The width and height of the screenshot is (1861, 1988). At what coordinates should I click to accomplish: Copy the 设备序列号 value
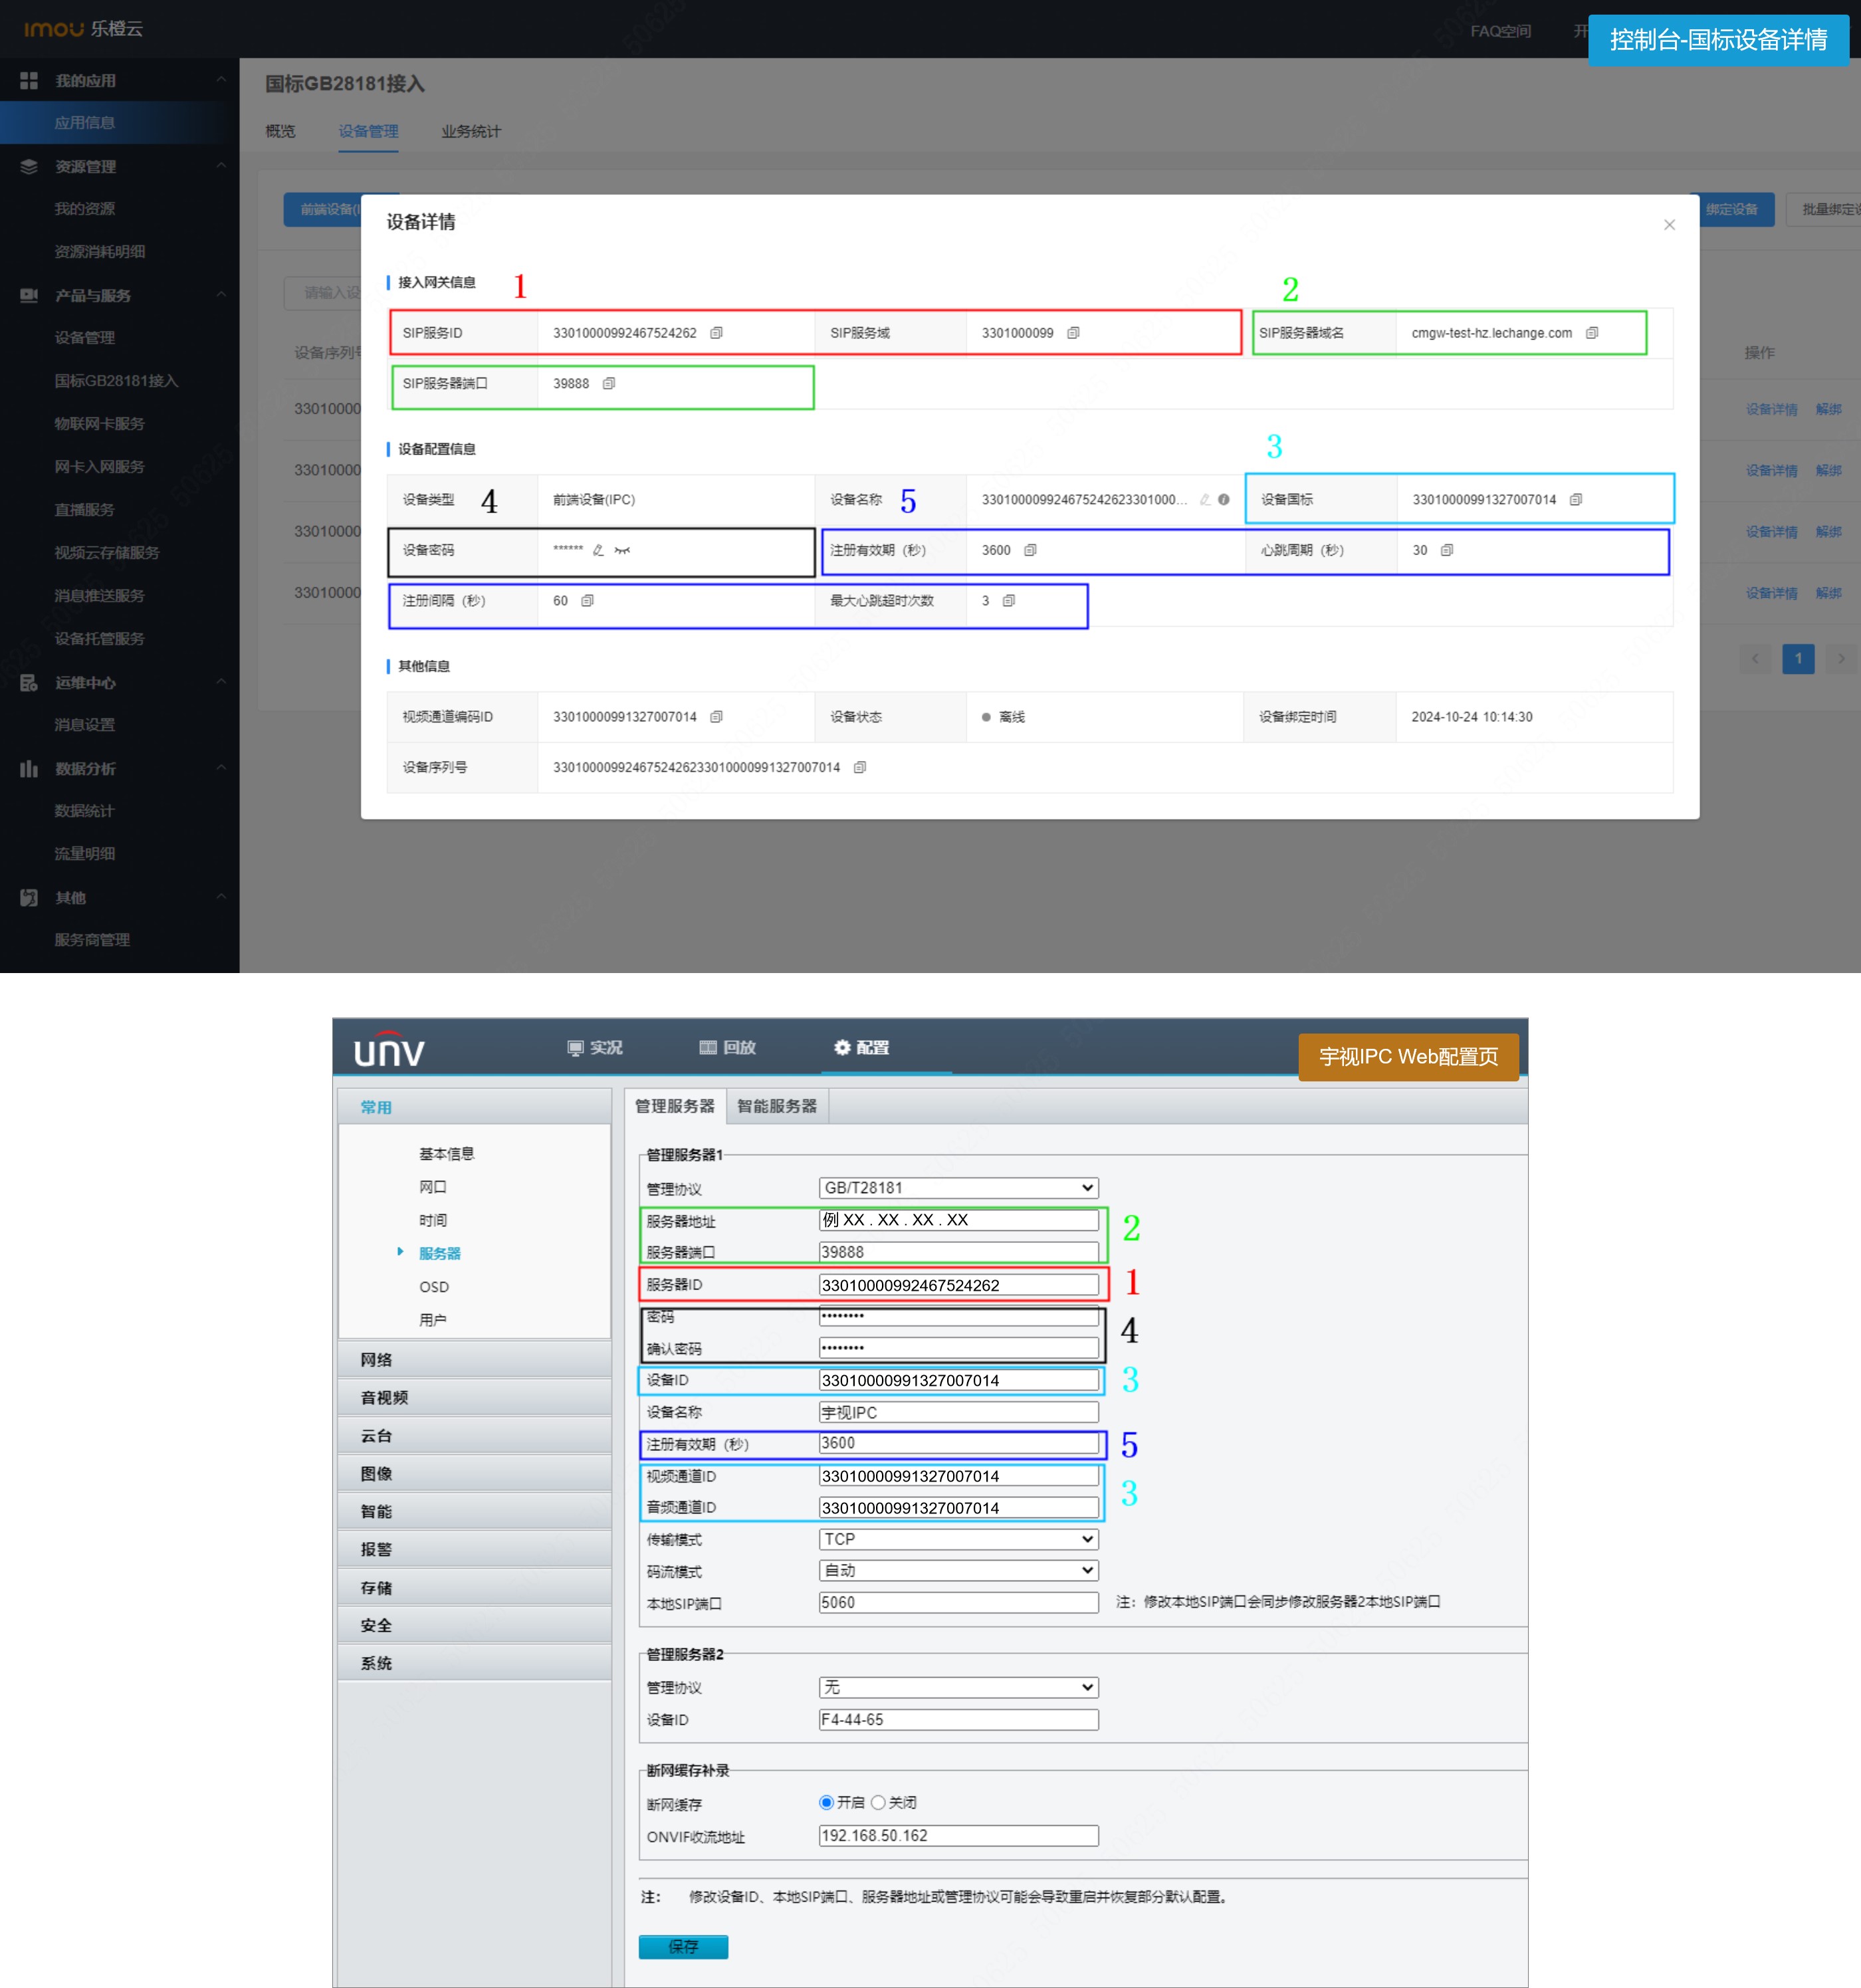tap(860, 768)
